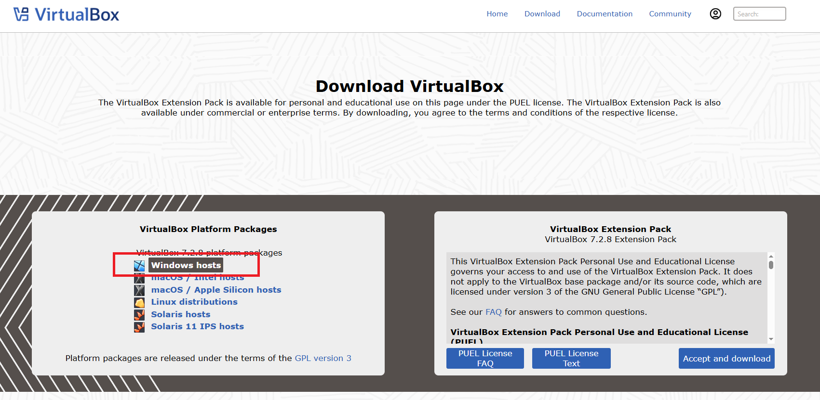
Task: Download Windows hosts package
Action: point(186,265)
